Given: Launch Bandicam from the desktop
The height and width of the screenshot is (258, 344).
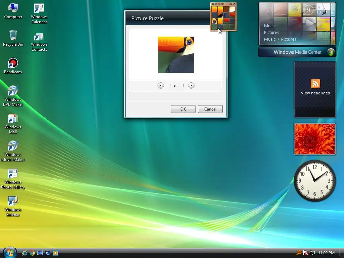Looking at the screenshot, I should (x=13, y=66).
